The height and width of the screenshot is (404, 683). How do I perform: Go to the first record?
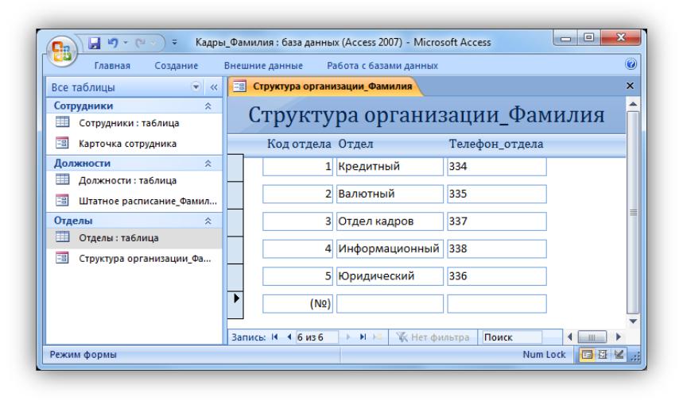click(274, 337)
